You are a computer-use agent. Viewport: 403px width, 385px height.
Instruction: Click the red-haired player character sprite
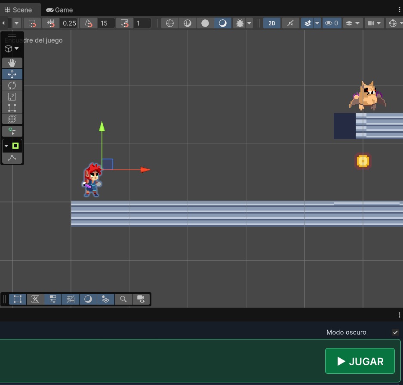(92, 180)
